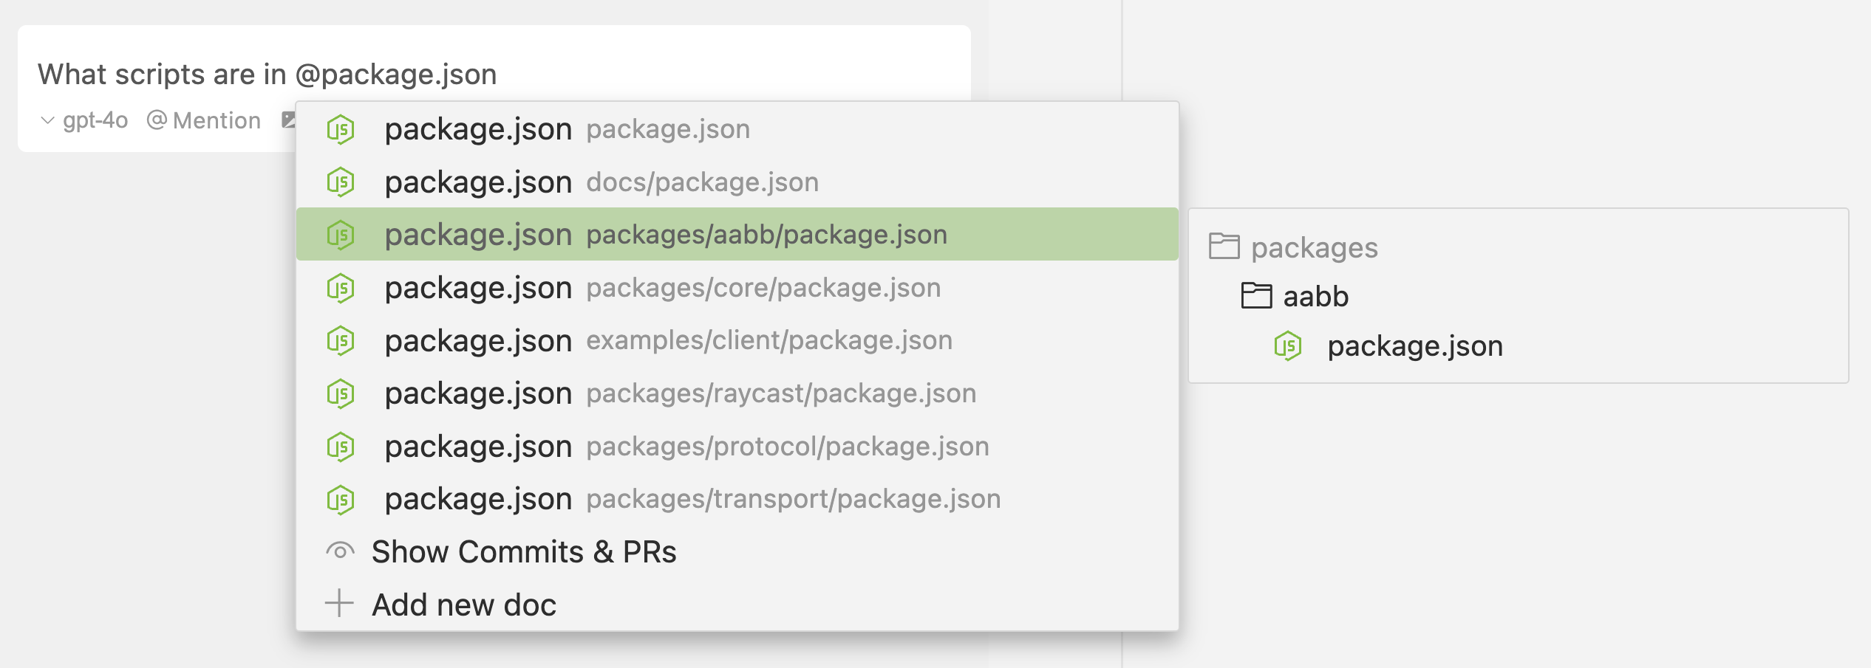Screen dimensions: 1871x668
Task: Pick examples/client/package.json mention
Action: pos(768,340)
